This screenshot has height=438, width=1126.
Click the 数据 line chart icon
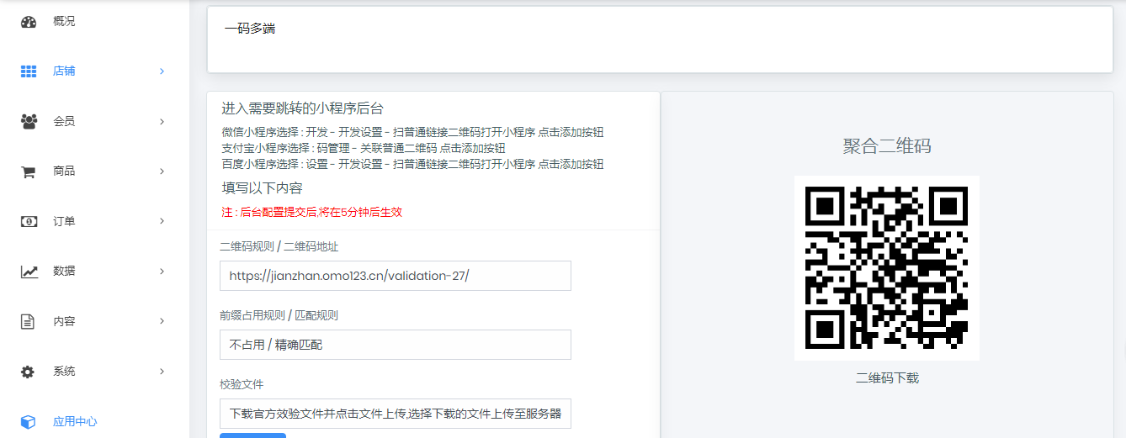pyautogui.click(x=29, y=272)
